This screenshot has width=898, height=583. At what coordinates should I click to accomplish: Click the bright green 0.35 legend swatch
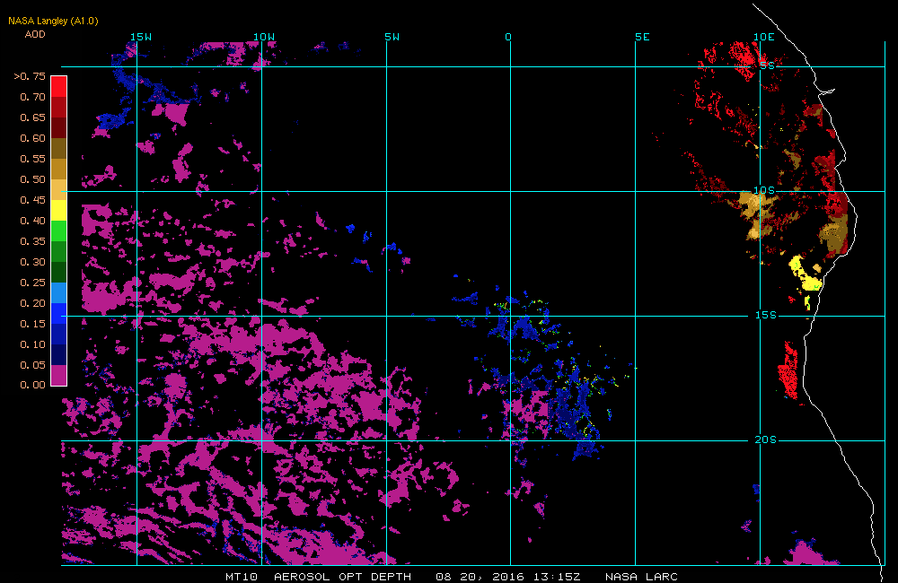click(x=59, y=231)
